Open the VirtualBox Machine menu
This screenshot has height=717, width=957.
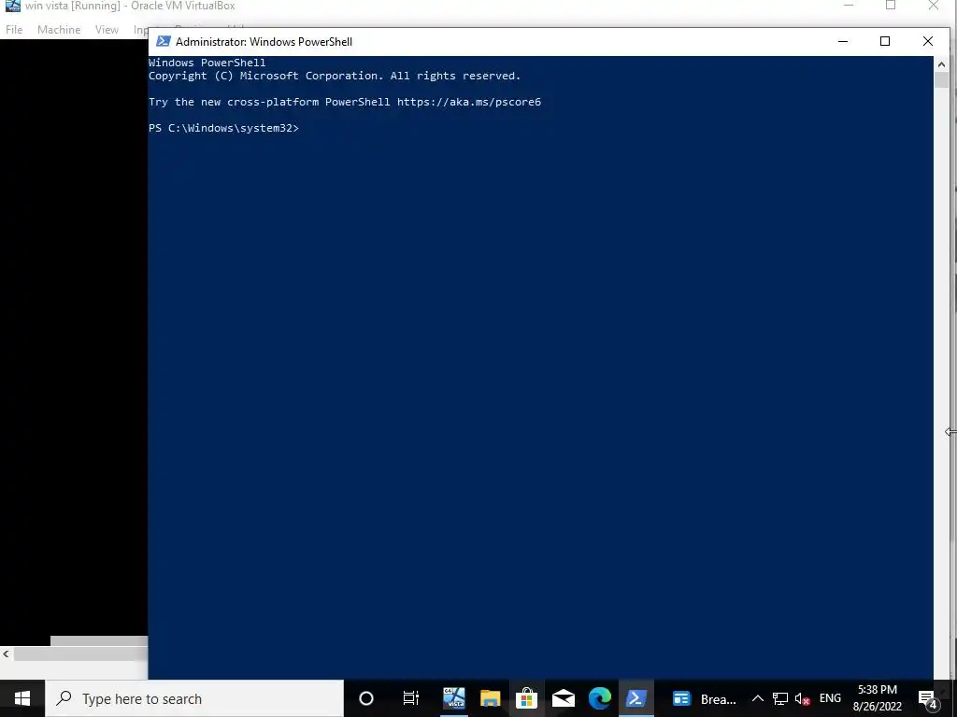tap(59, 29)
